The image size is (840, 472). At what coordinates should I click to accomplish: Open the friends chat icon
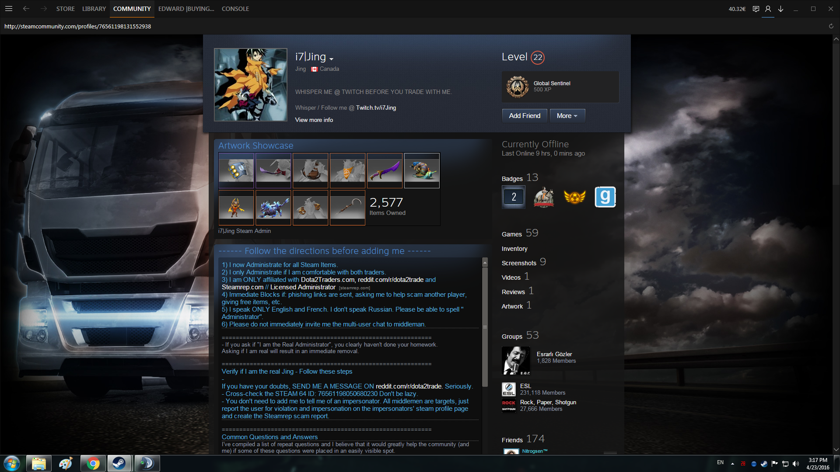tap(756, 9)
